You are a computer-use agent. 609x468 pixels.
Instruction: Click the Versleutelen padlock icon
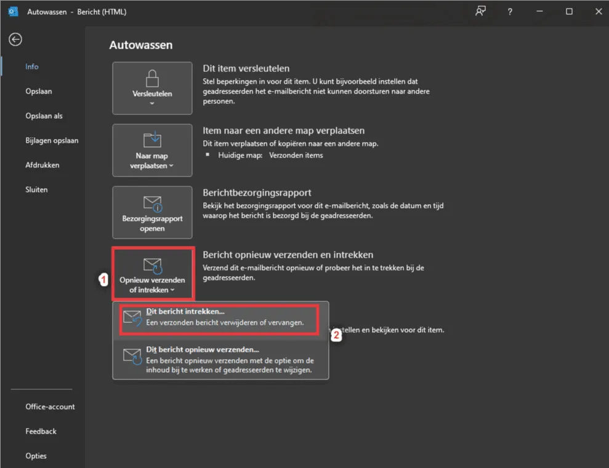(152, 78)
